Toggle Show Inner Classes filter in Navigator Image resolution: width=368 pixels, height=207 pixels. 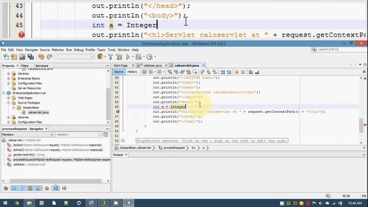click(39, 188)
